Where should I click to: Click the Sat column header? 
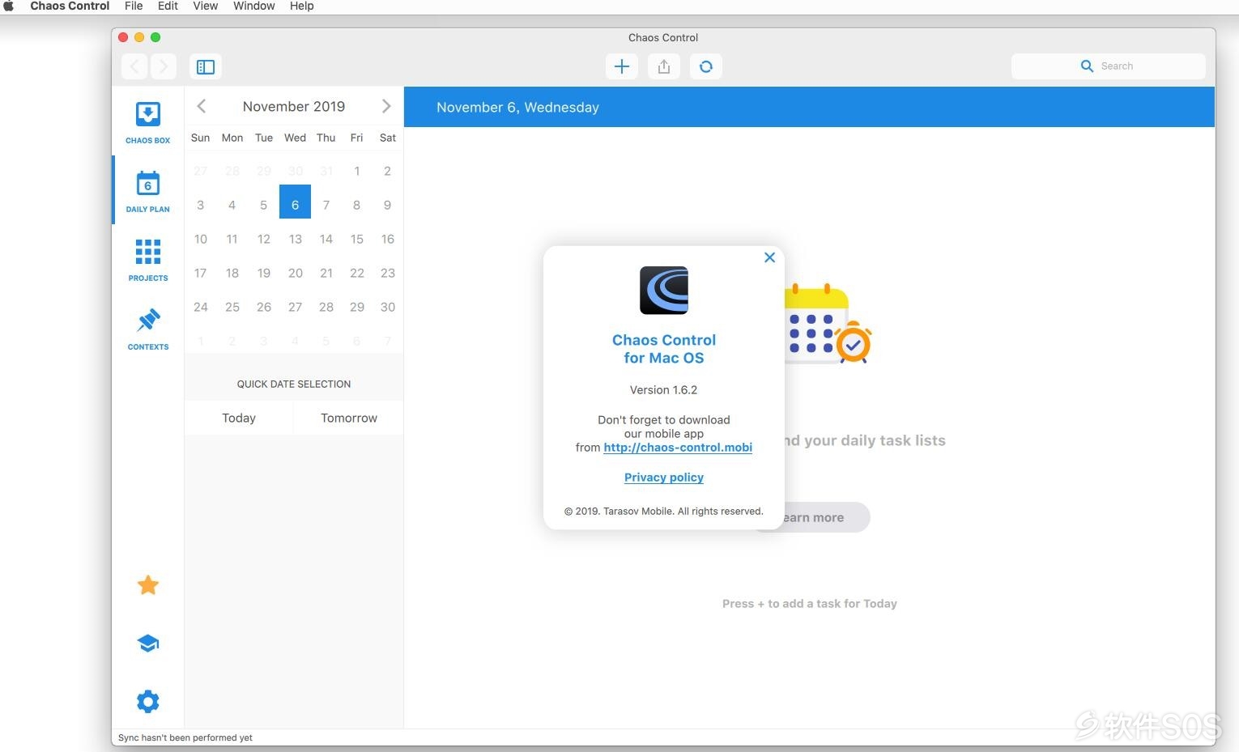(x=388, y=138)
